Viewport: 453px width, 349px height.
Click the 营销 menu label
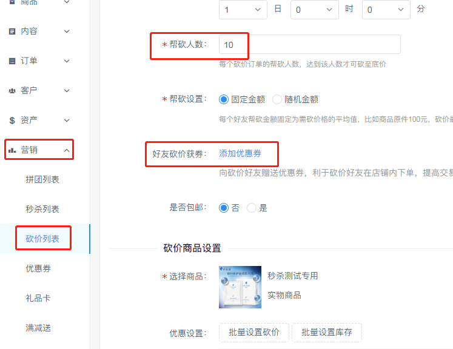pos(29,150)
